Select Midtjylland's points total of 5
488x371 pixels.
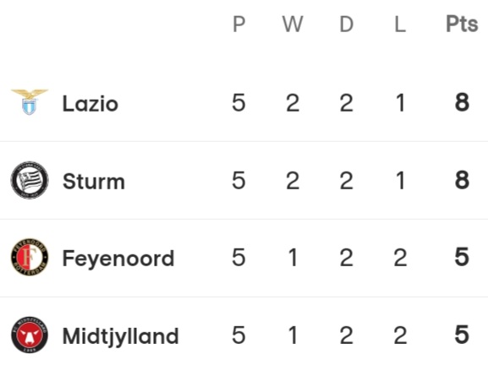(462, 335)
